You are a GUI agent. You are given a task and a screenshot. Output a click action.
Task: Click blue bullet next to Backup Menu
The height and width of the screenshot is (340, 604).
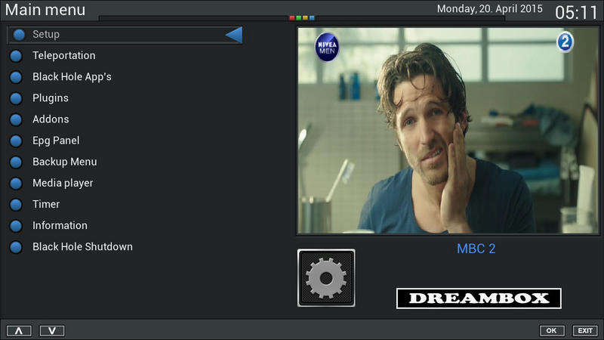(x=16, y=162)
